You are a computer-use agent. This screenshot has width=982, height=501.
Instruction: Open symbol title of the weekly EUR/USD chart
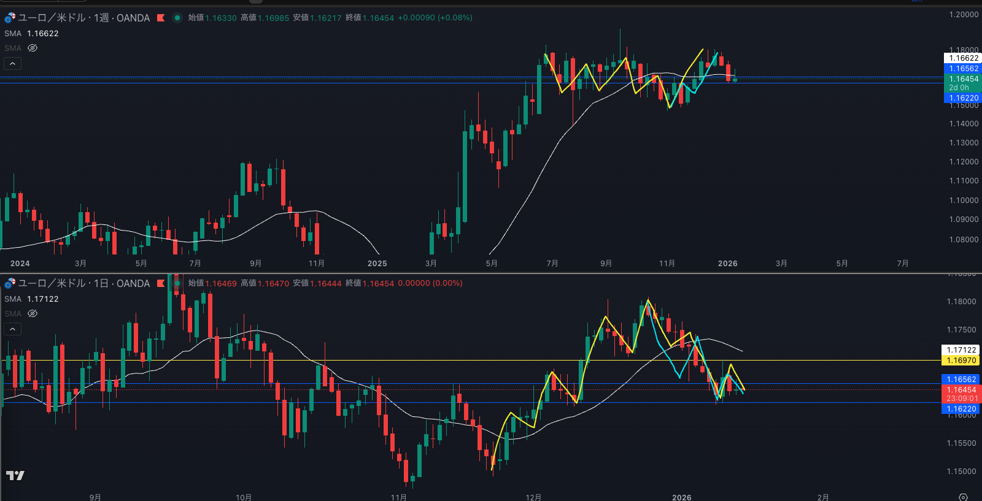coord(83,18)
